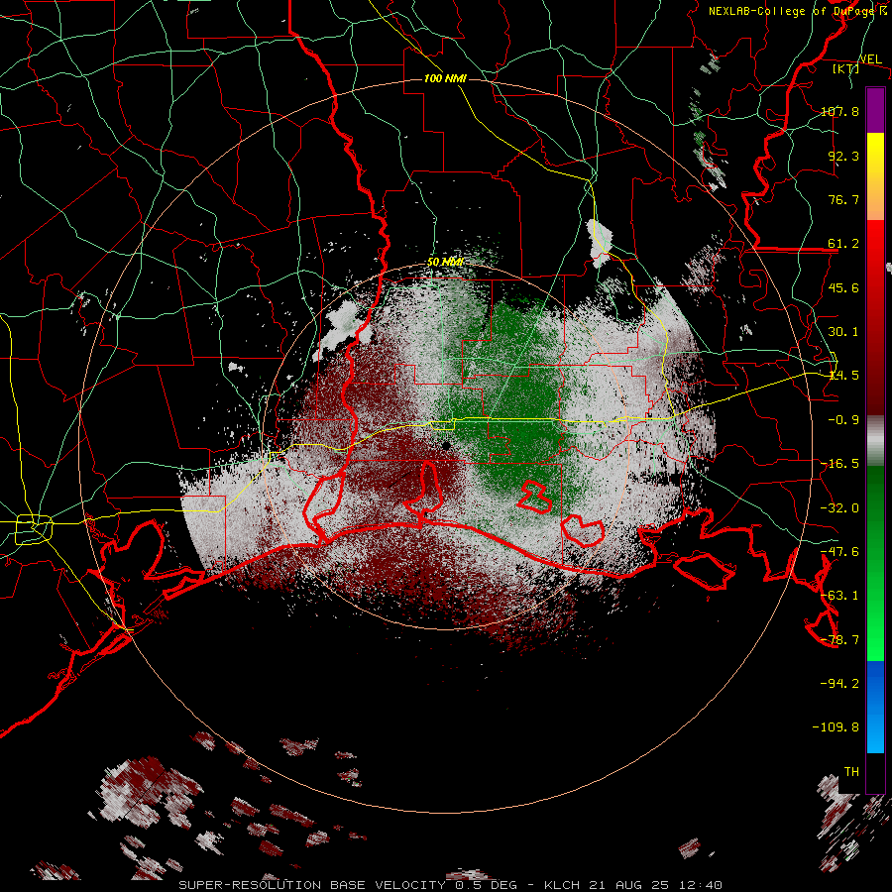Image resolution: width=892 pixels, height=892 pixels.
Task: Click the -32.0 velocity scale value
Action: pyautogui.click(x=839, y=508)
